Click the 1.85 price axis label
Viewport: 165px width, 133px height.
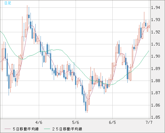click(156, 117)
